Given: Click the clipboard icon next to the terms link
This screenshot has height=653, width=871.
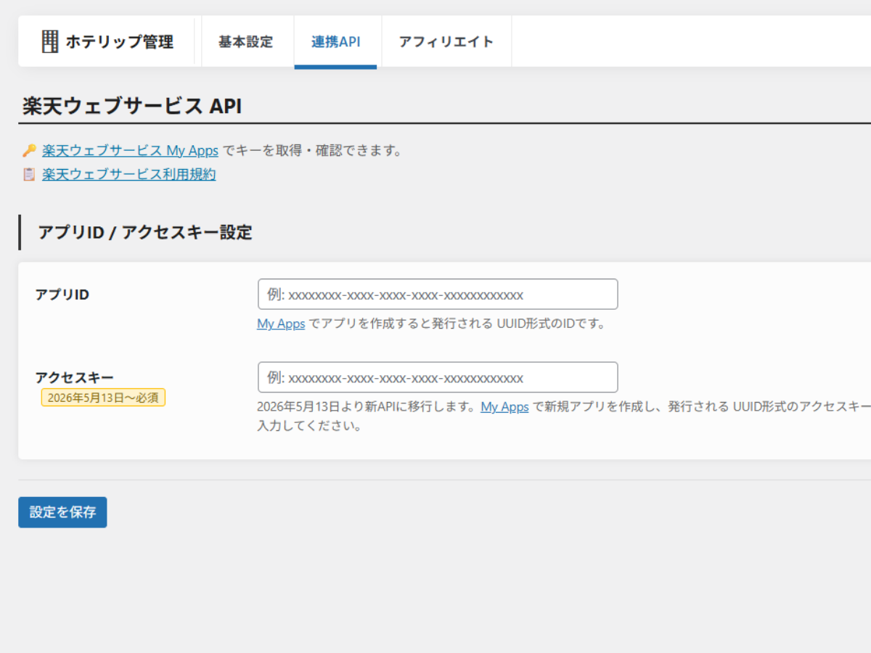Looking at the screenshot, I should (x=28, y=174).
